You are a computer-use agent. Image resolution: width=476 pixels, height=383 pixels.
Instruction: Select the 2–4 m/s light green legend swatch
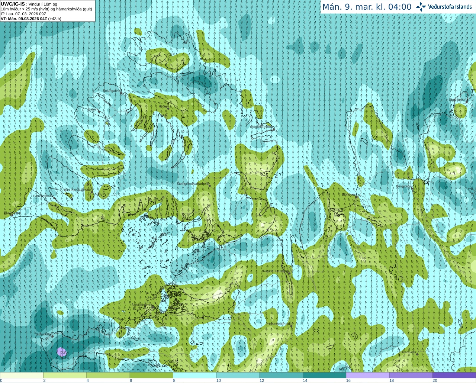point(65,375)
